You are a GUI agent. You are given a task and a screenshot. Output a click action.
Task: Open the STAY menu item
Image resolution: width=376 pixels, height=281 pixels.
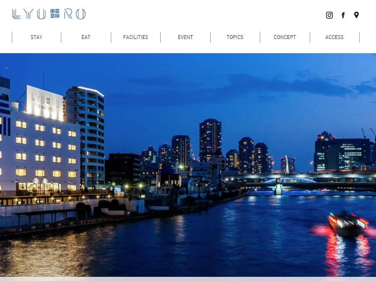pos(37,37)
